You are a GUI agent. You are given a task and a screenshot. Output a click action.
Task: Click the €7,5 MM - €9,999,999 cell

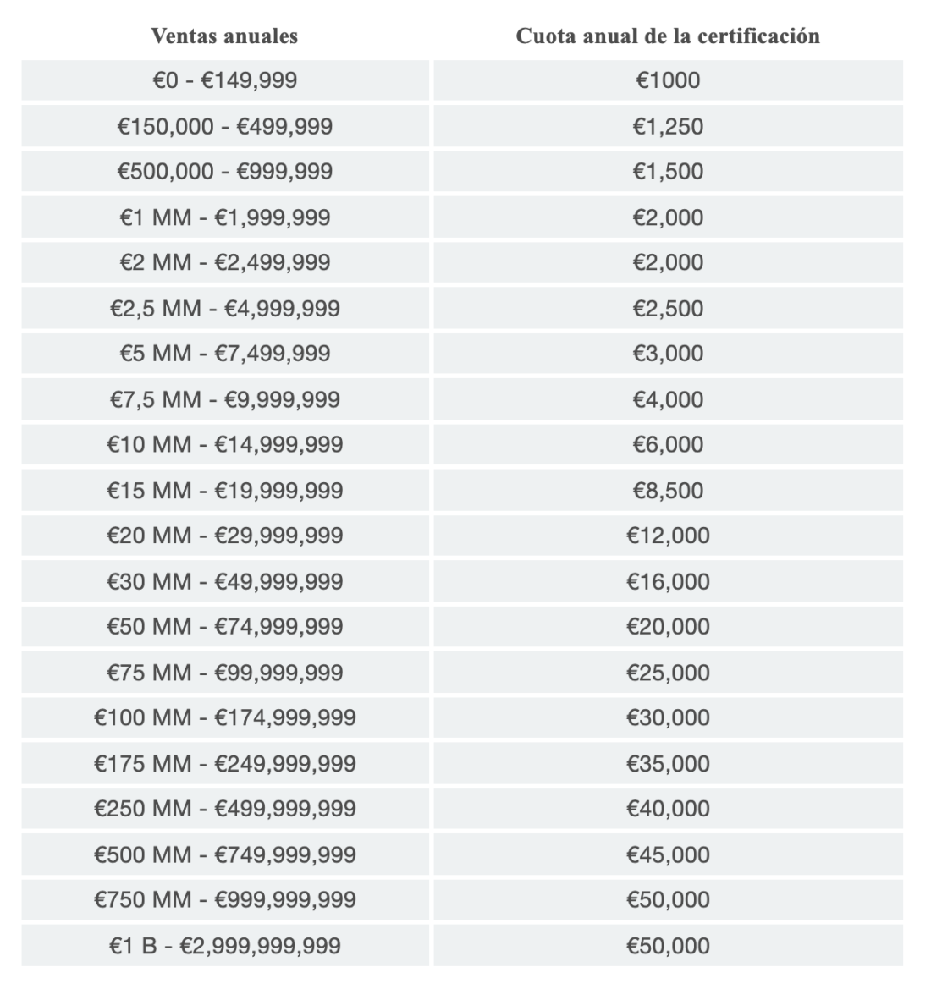coord(224,399)
